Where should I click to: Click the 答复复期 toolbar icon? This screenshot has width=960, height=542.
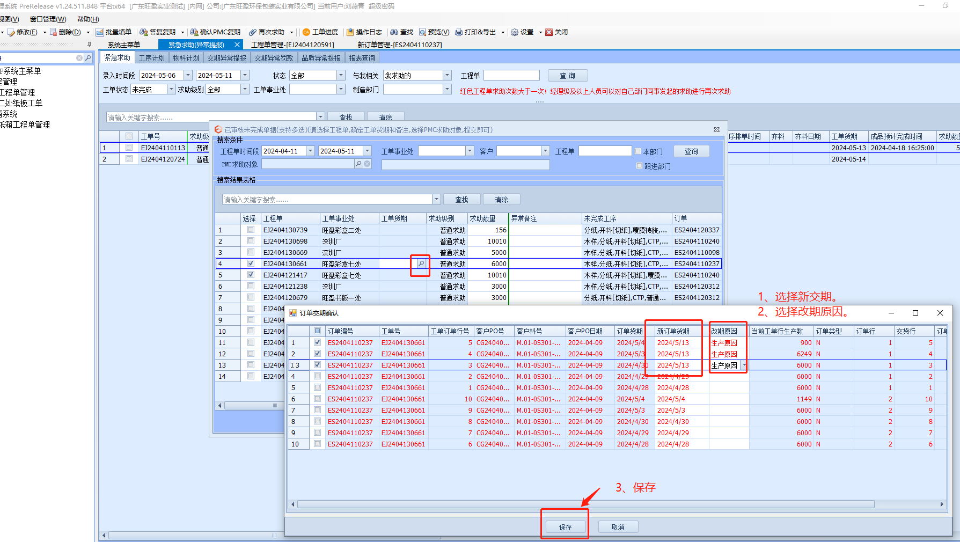point(144,32)
